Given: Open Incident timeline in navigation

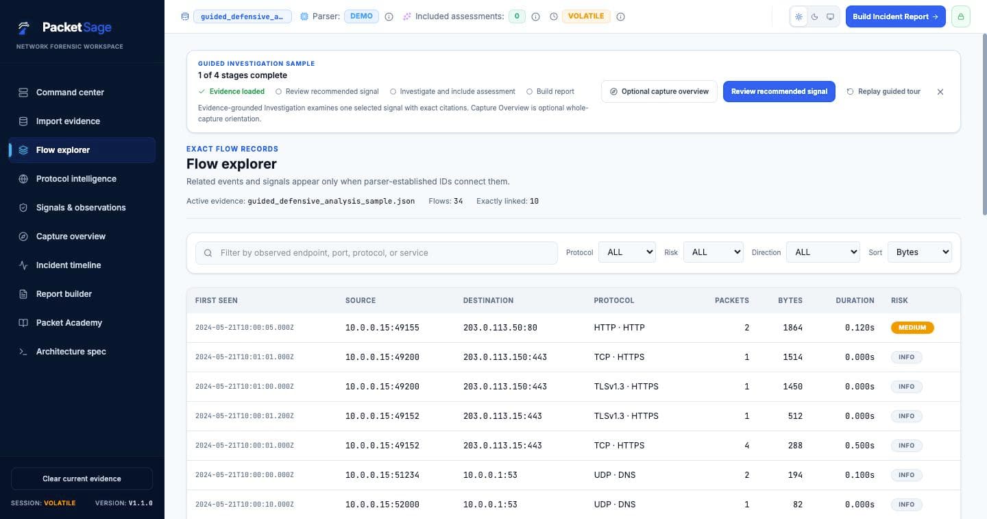Looking at the screenshot, I should (82, 265).
